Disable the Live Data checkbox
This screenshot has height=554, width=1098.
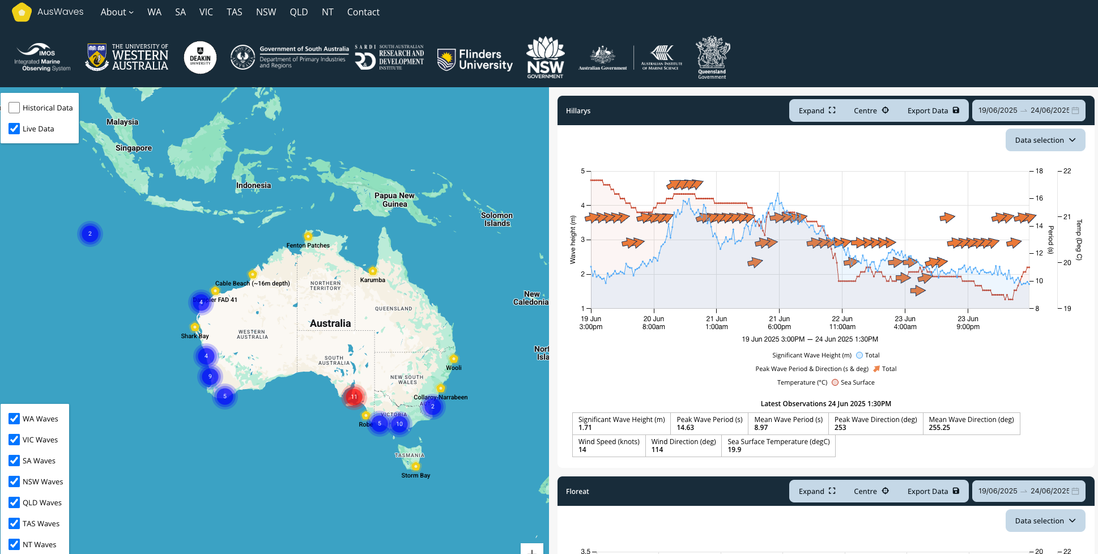tap(14, 129)
